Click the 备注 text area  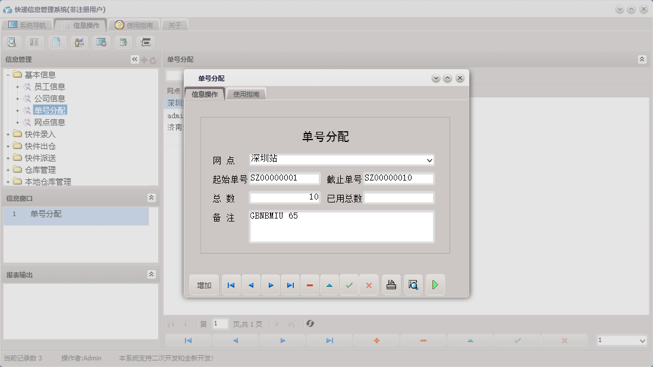pyautogui.click(x=341, y=226)
